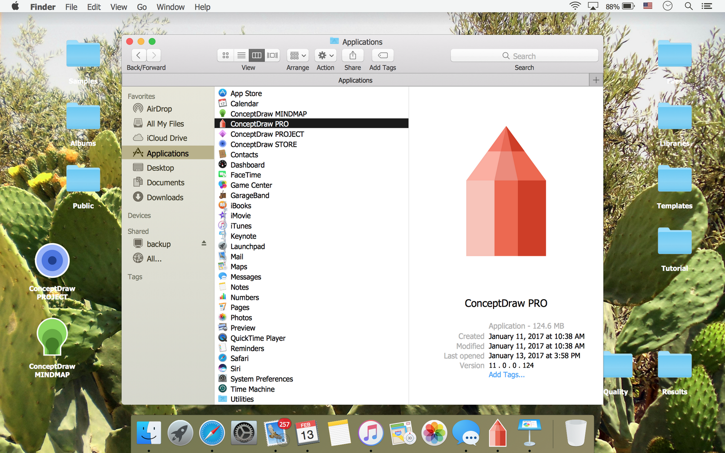Image resolution: width=725 pixels, height=453 pixels.
Task: Select the Applications tab
Action: click(355, 80)
